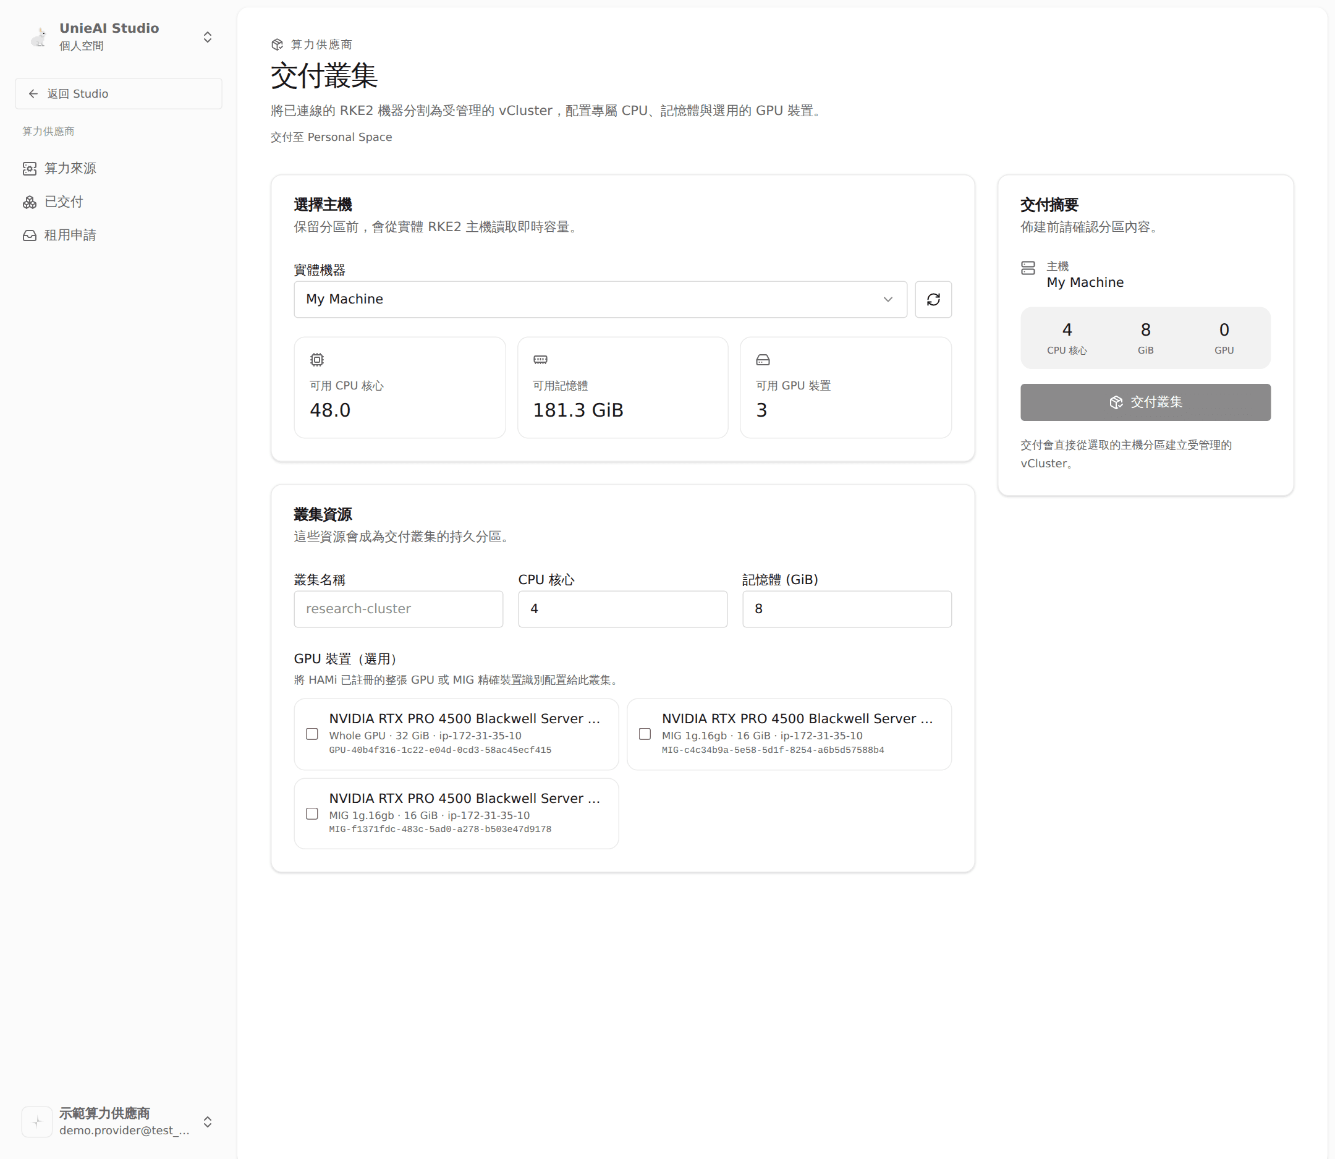Open 已交付 in the sidebar
1335x1159 pixels.
point(119,202)
